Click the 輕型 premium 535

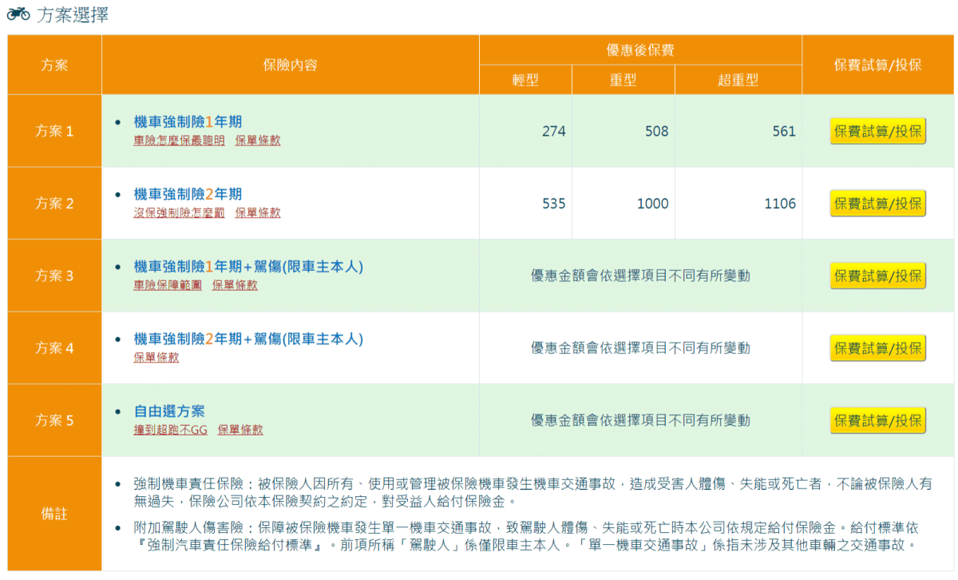point(553,204)
